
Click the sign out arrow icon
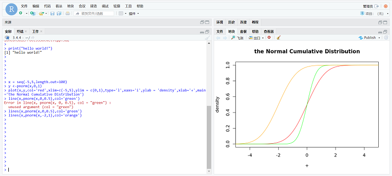pyautogui.click(x=376, y=6)
